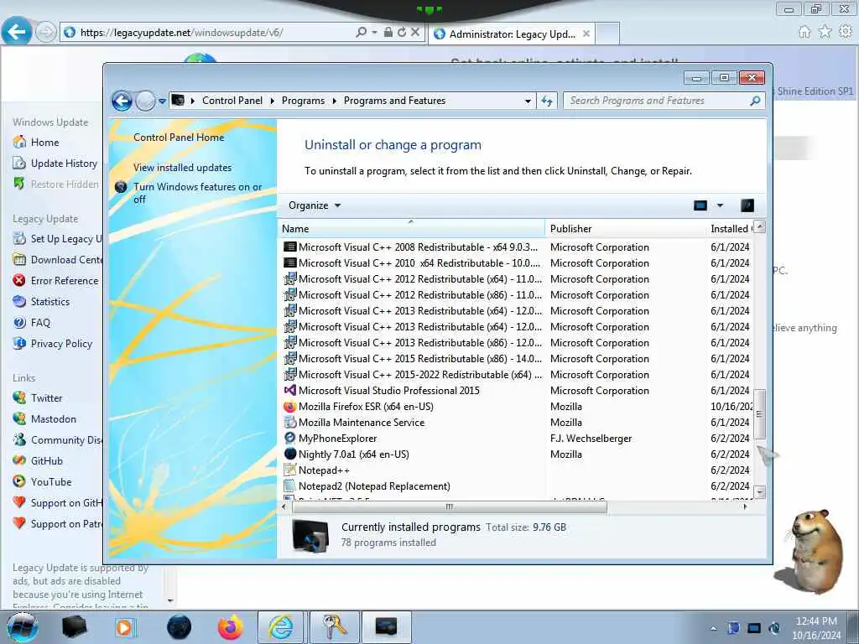The image size is (859, 644).
Task: Click Control Panel in the breadcrumb
Action: tap(232, 101)
